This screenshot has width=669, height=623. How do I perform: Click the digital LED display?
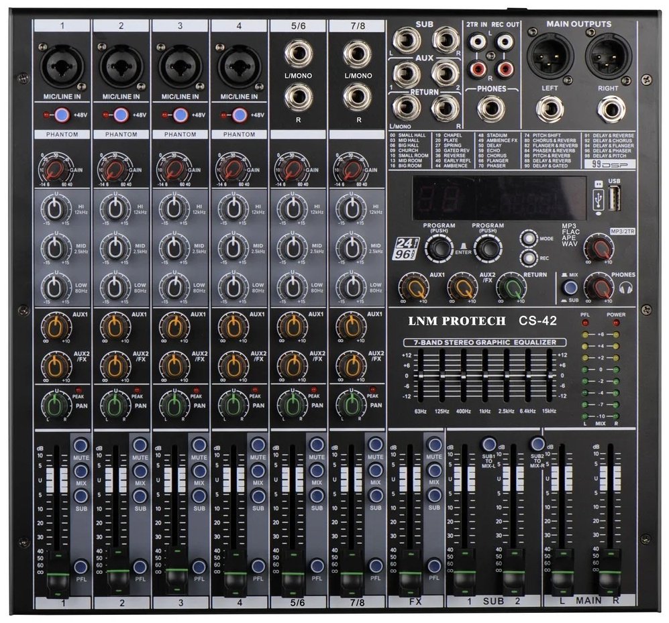(x=499, y=198)
